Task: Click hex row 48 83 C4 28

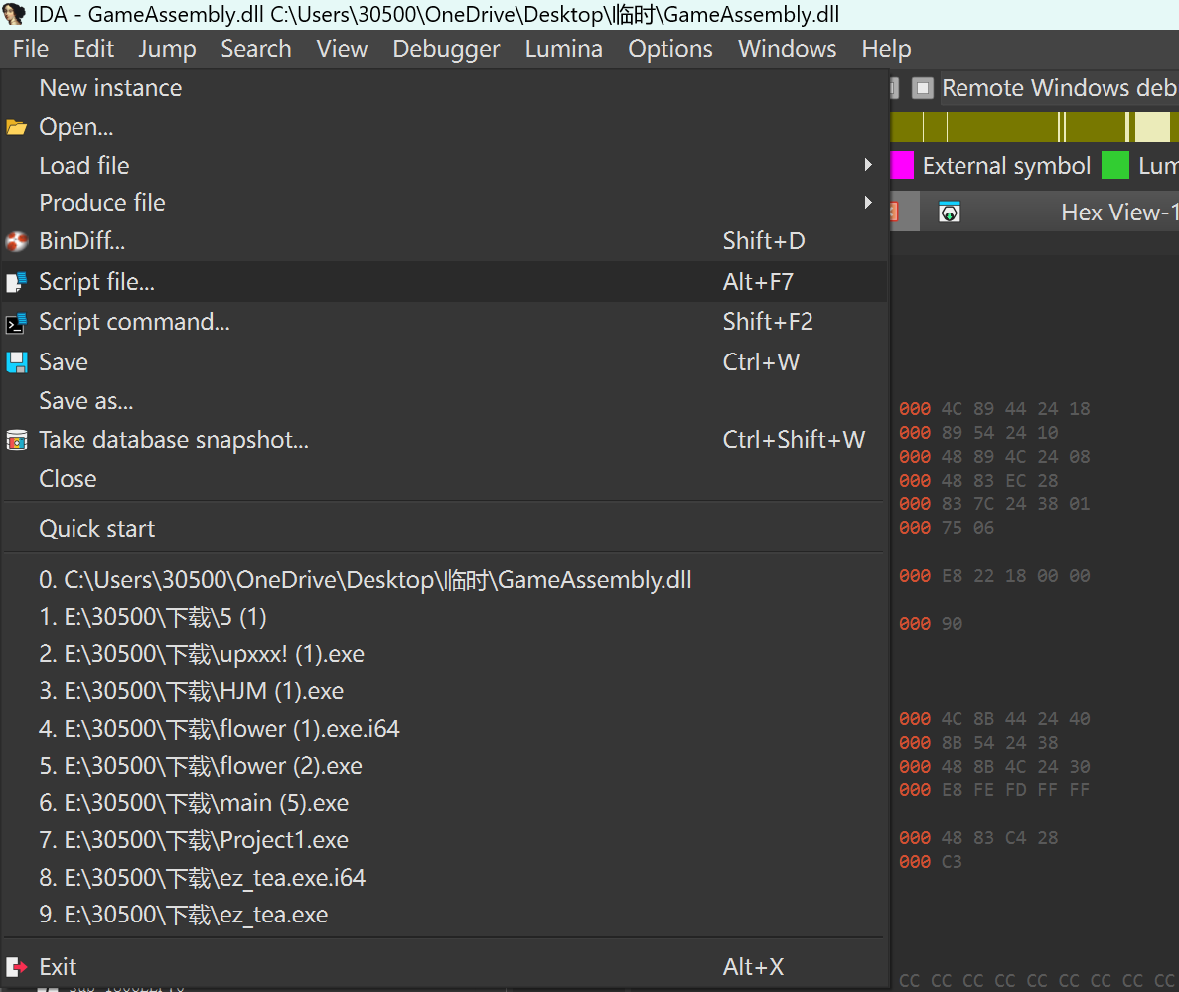Action: [x=978, y=838]
